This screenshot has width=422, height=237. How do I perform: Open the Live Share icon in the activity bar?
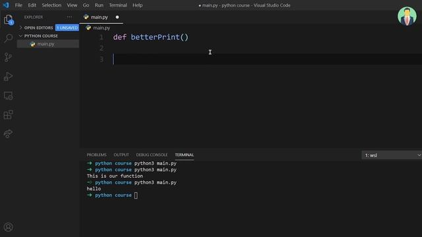(9, 134)
